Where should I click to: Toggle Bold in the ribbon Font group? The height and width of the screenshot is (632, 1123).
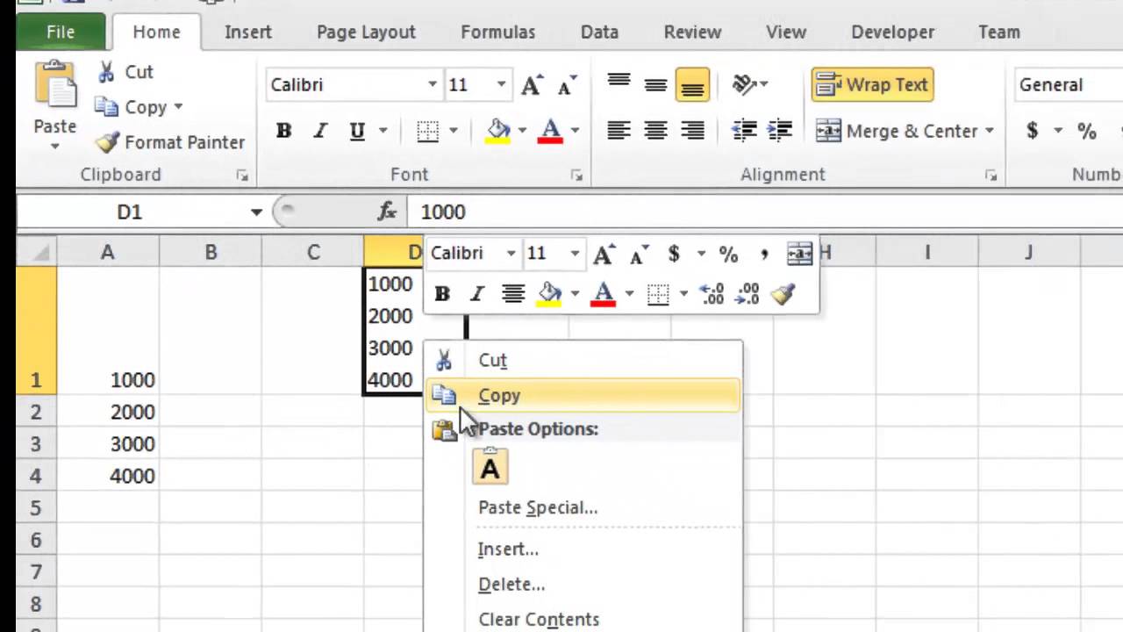pos(283,132)
